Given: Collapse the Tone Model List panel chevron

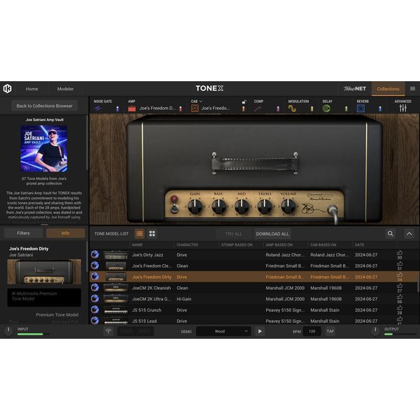Looking at the screenshot, I should click(x=409, y=234).
